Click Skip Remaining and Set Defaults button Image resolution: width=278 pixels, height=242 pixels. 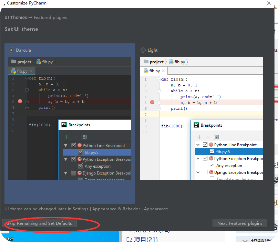pos(40,223)
